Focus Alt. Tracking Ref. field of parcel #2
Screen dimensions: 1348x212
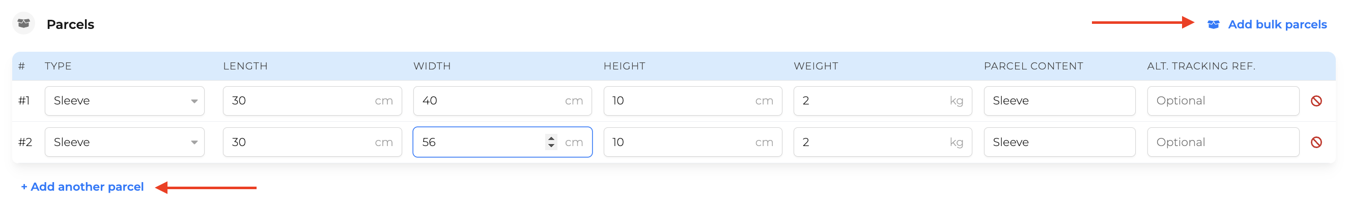click(1223, 142)
